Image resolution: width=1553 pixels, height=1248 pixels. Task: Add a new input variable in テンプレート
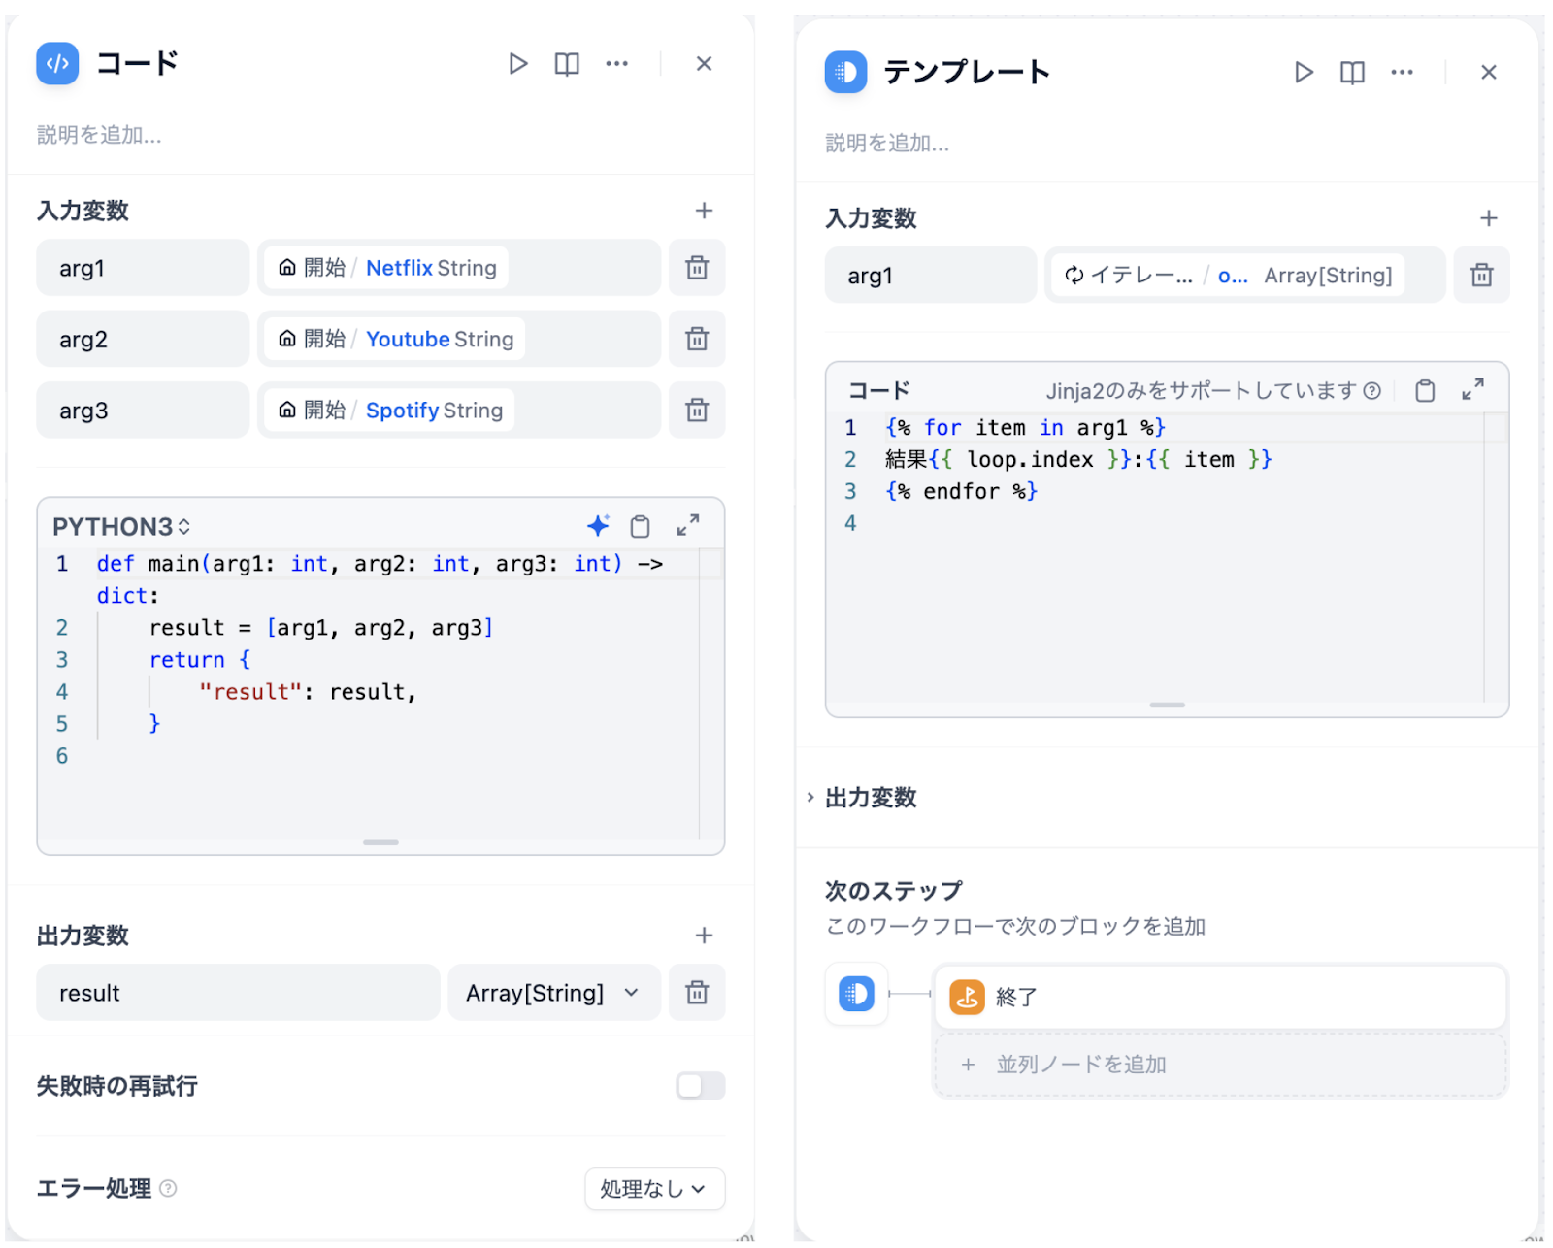tap(1488, 218)
